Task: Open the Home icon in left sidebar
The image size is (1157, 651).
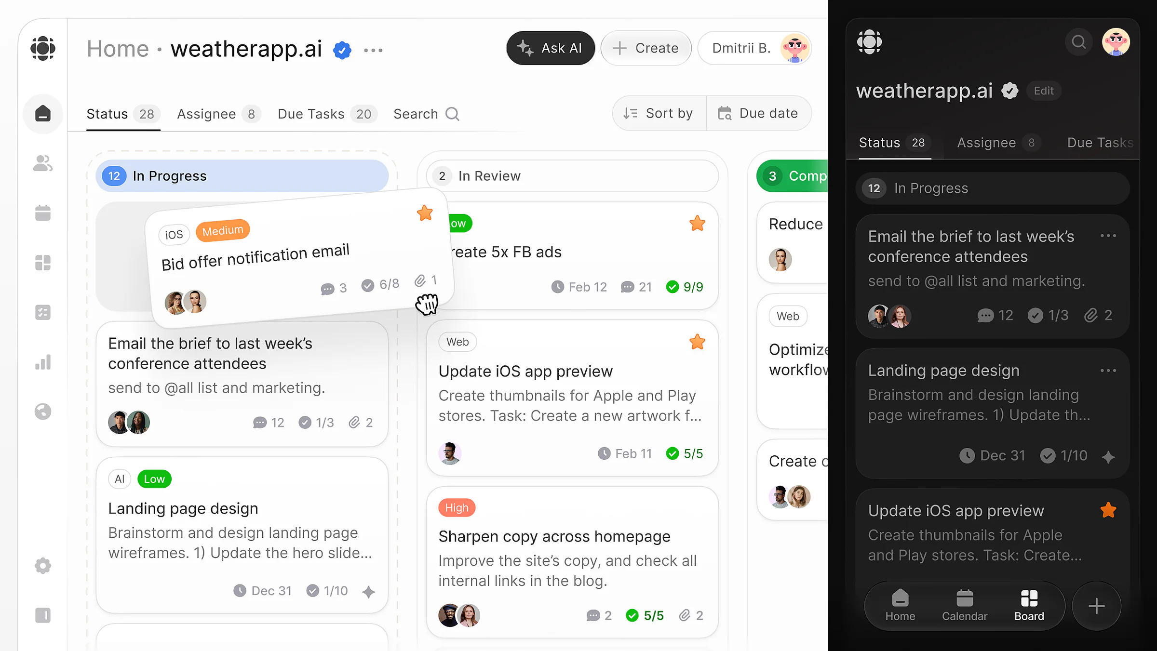Action: (43, 114)
